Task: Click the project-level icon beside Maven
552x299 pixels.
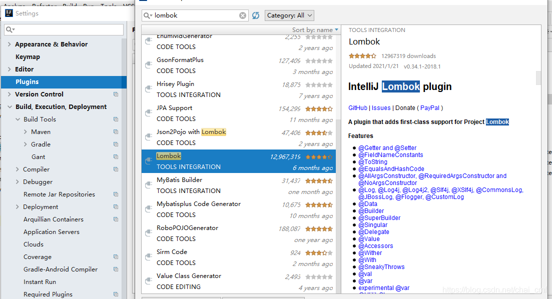Action: tap(116, 132)
